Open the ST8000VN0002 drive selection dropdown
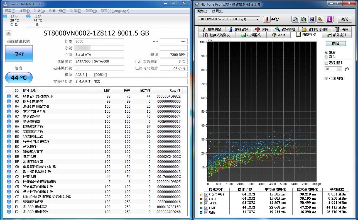This screenshot has height=220, width=358. (x=229, y=19)
